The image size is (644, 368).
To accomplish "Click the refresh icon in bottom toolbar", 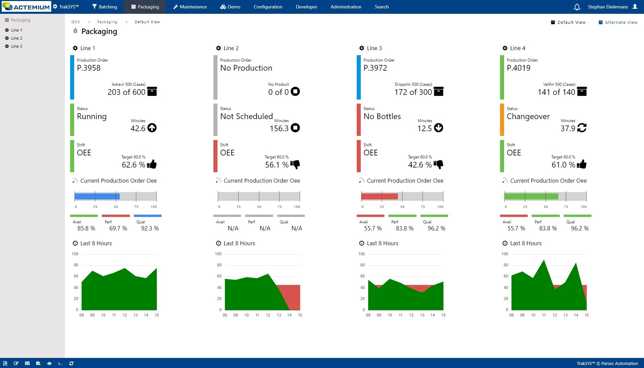I will pyautogui.click(x=71, y=363).
